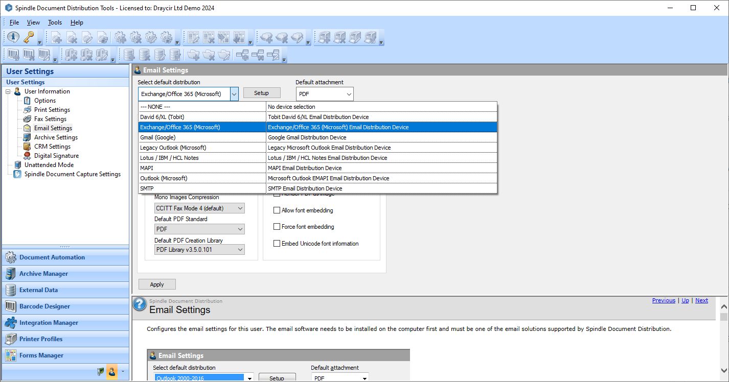Click the add folder toolbar icon
This screenshot has height=382, width=729.
(x=193, y=54)
